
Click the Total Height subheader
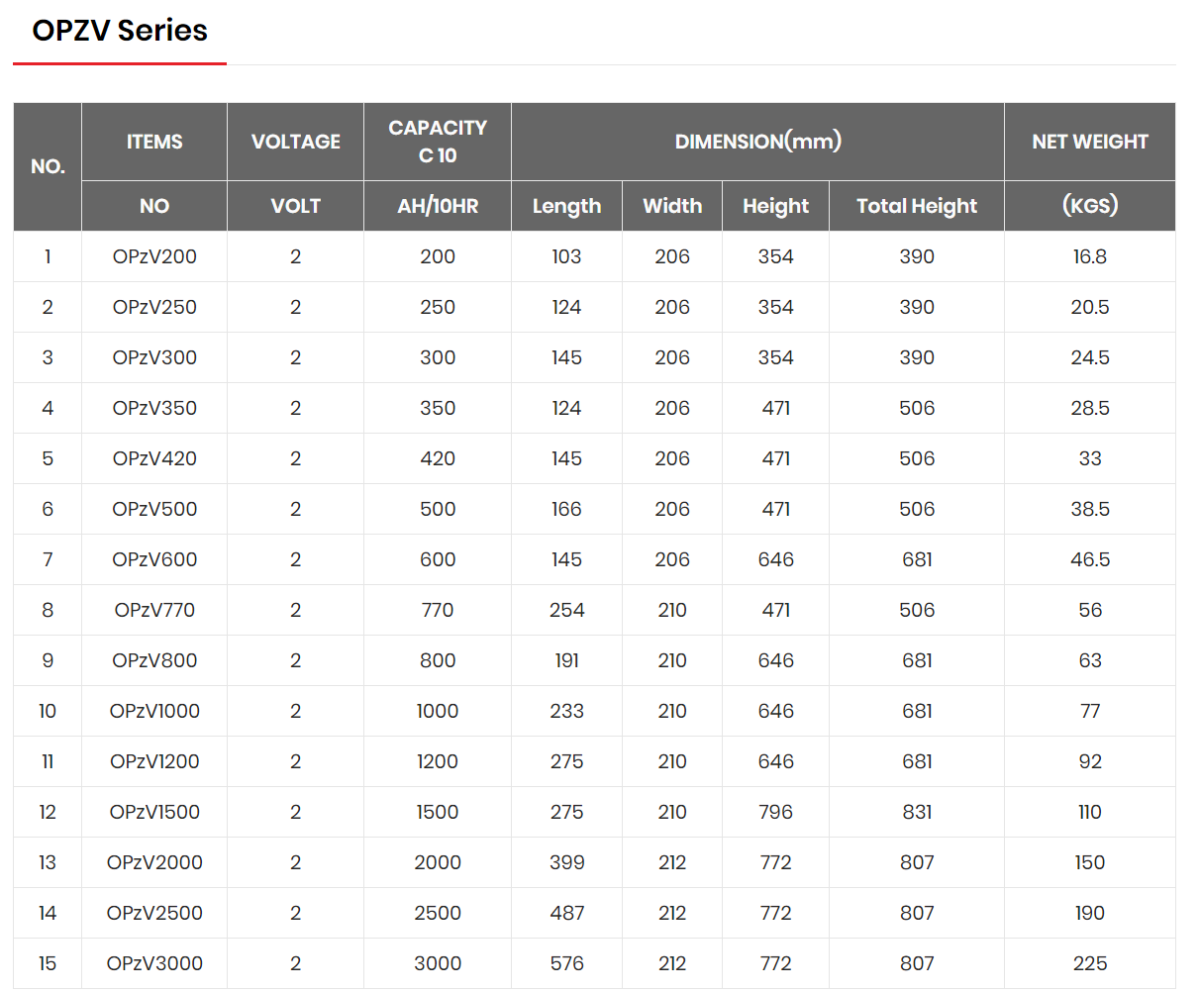[917, 206]
